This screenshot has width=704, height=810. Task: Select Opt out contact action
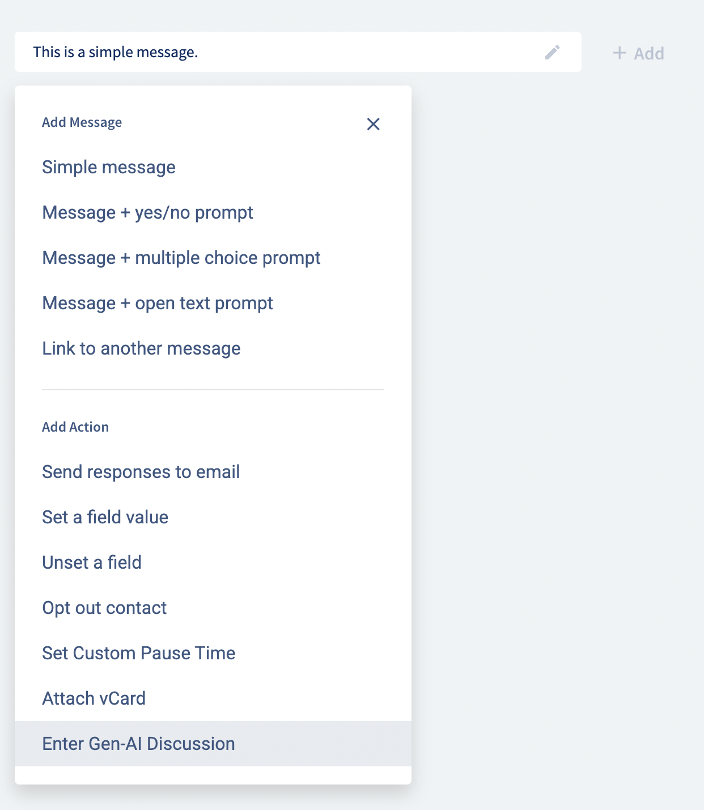coord(104,608)
